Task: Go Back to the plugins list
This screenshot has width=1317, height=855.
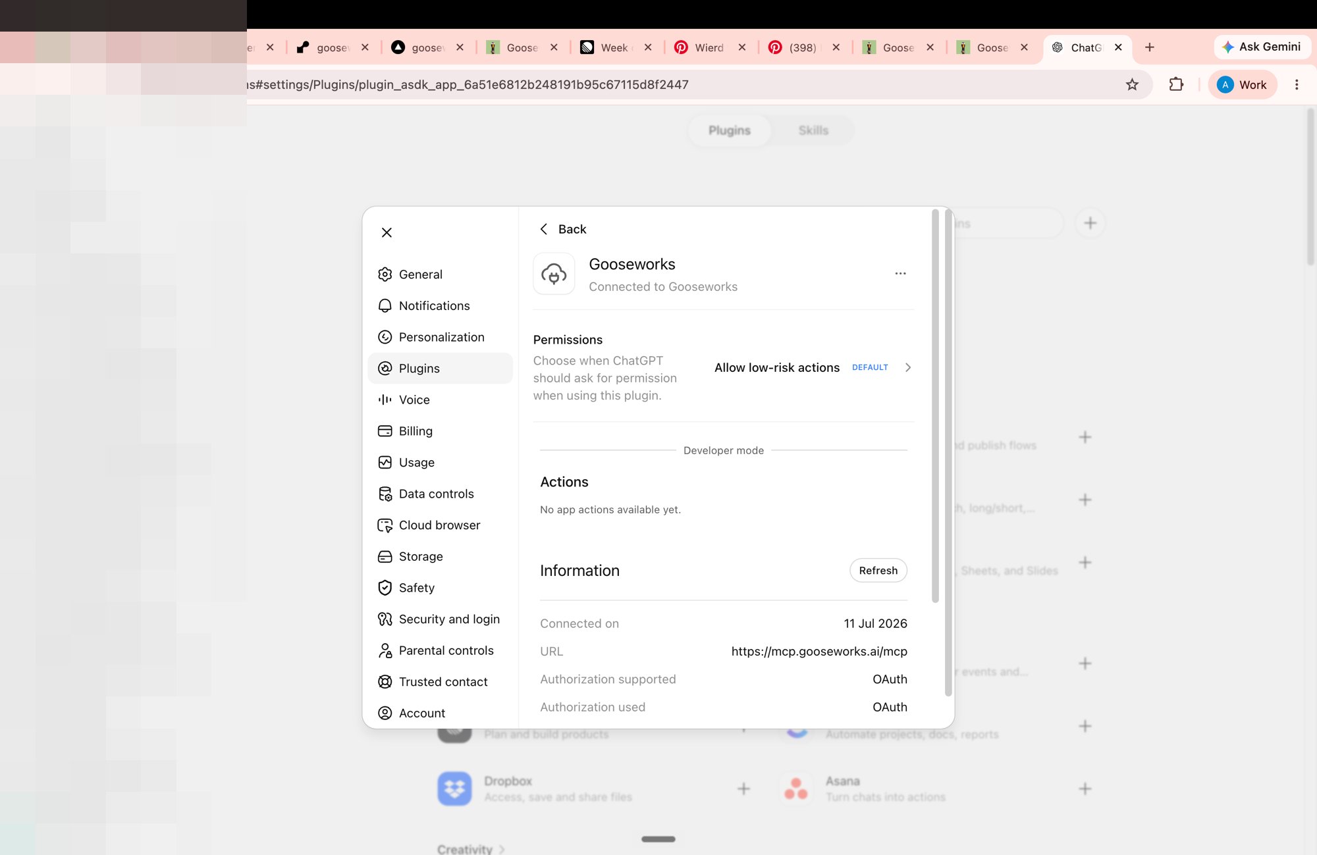Action: [x=563, y=229]
